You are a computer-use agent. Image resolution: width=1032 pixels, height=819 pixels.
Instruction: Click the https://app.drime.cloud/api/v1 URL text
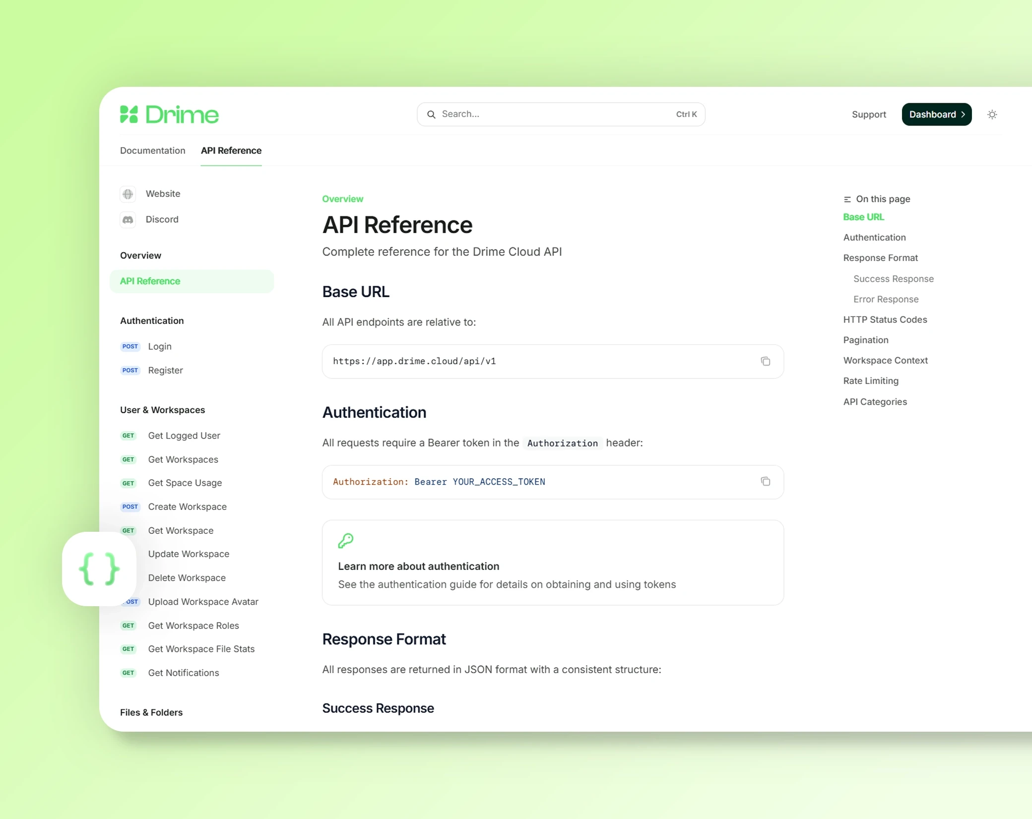[x=414, y=361]
